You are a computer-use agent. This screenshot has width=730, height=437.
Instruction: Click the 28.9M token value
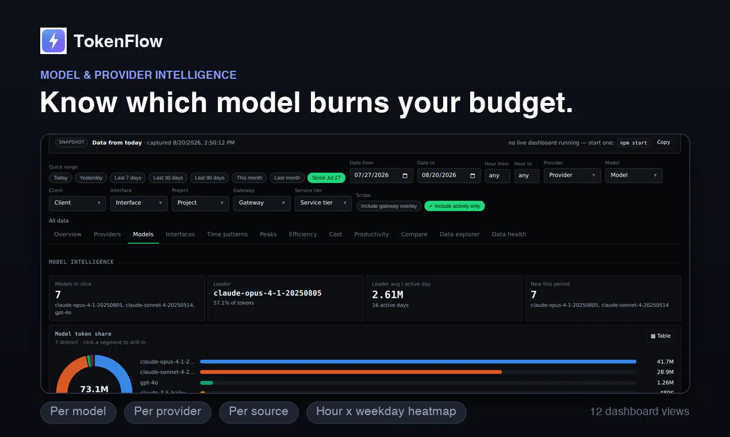(665, 372)
